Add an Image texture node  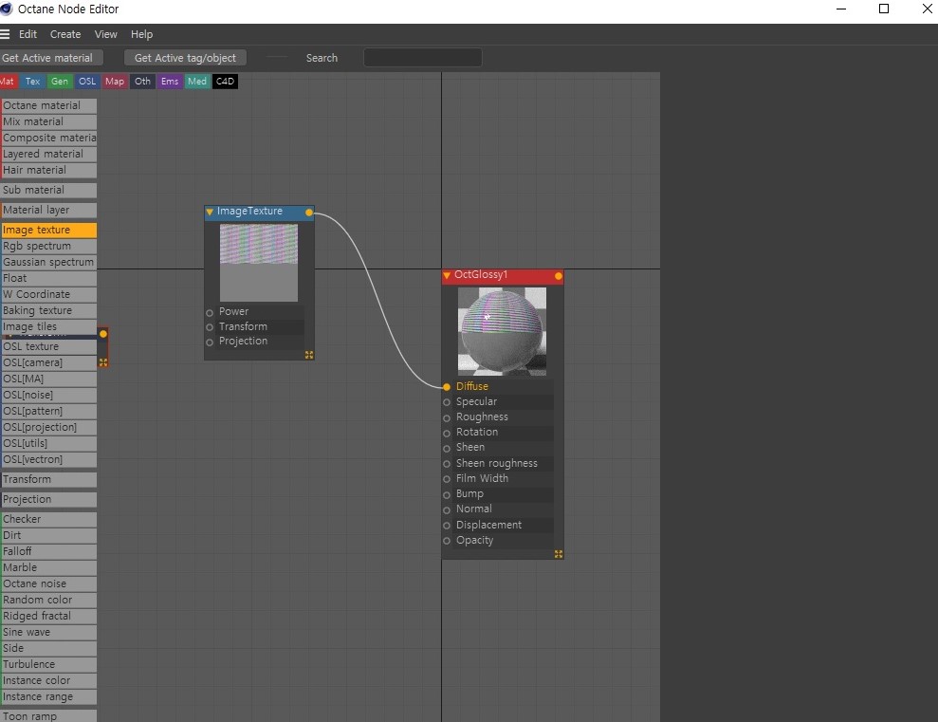click(48, 231)
